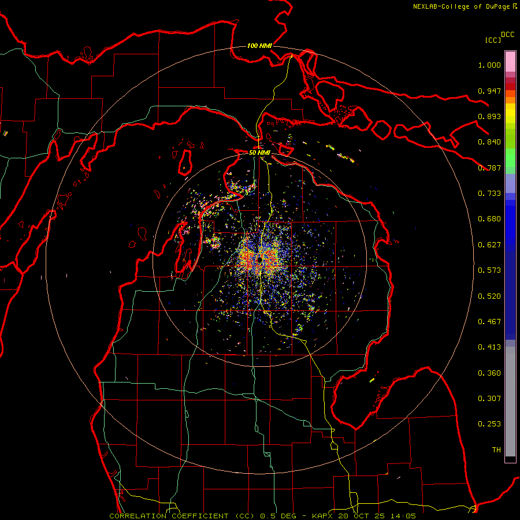Click the black radar site dot at map center

click(259, 259)
